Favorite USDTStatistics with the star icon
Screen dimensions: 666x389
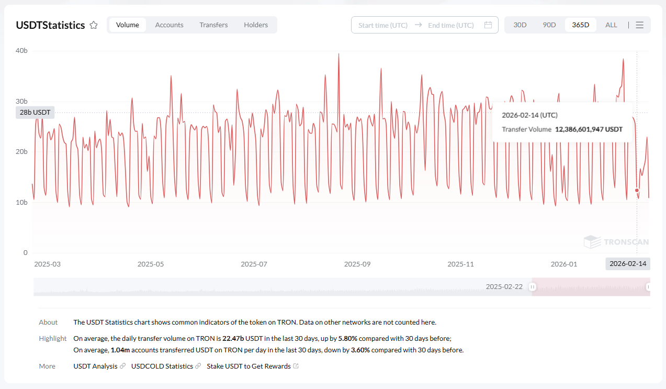94,25
